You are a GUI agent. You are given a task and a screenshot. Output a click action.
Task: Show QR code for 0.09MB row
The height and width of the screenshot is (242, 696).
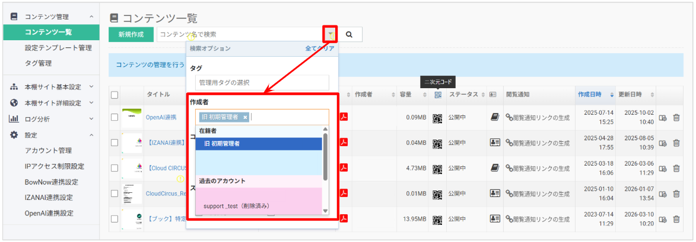[438, 118]
